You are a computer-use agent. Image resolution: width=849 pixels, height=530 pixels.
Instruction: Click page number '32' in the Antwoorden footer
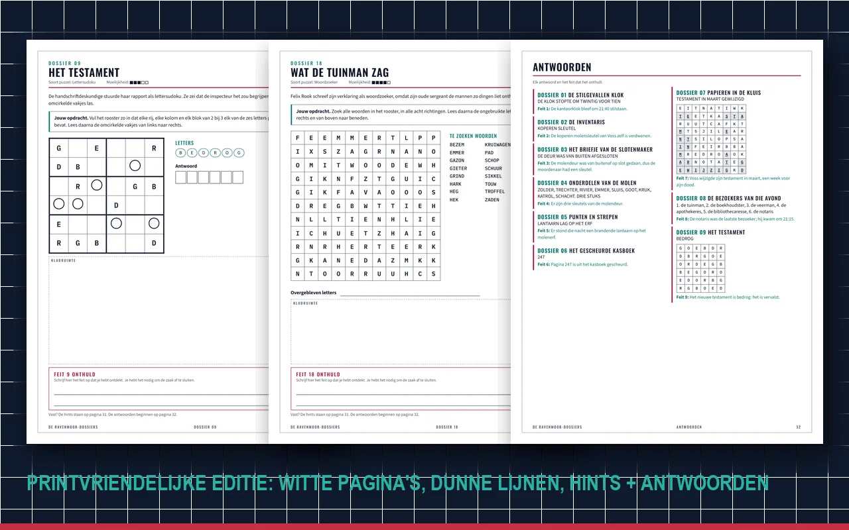pyautogui.click(x=799, y=427)
